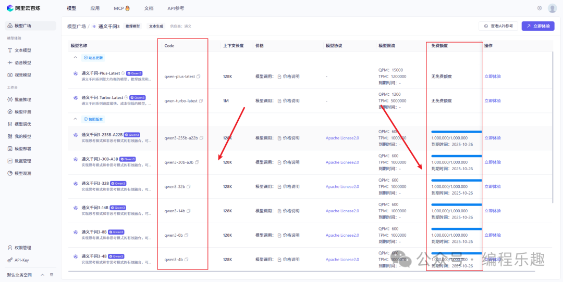Open 模型观测 in the sidebar
The height and width of the screenshot is (282, 563).
pyautogui.click(x=30, y=173)
